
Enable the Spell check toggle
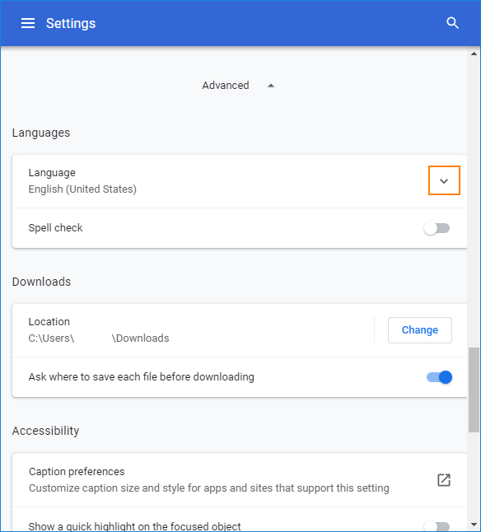[x=437, y=228]
